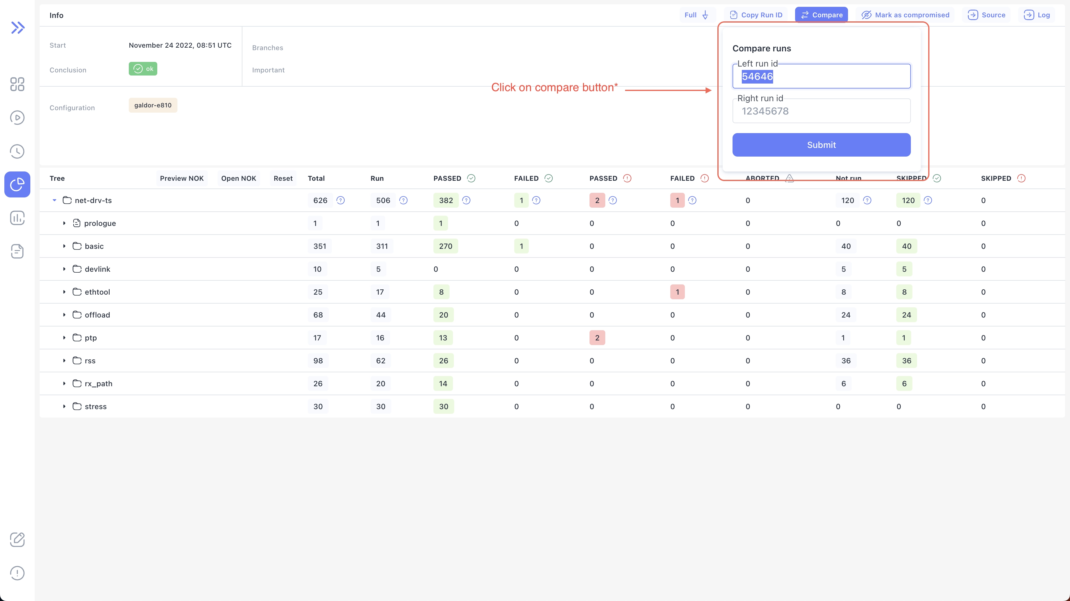
Task: Click help icon next to 626 total
Action: [340, 201]
